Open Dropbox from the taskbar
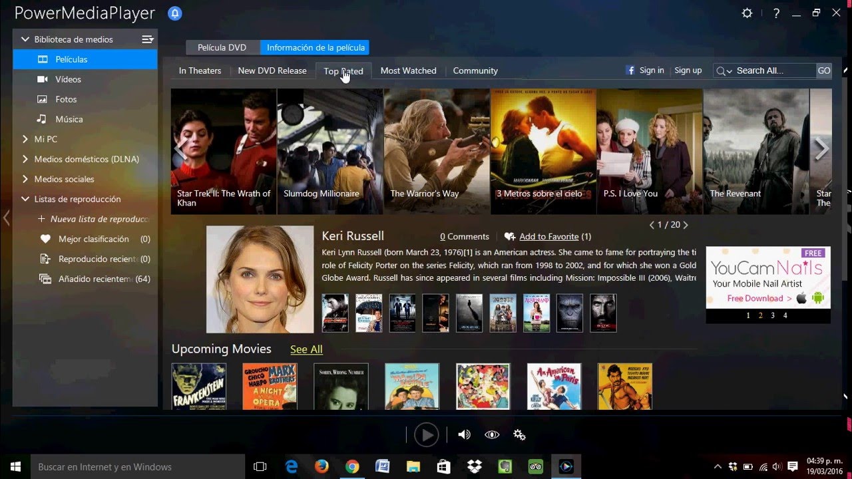 tap(475, 467)
